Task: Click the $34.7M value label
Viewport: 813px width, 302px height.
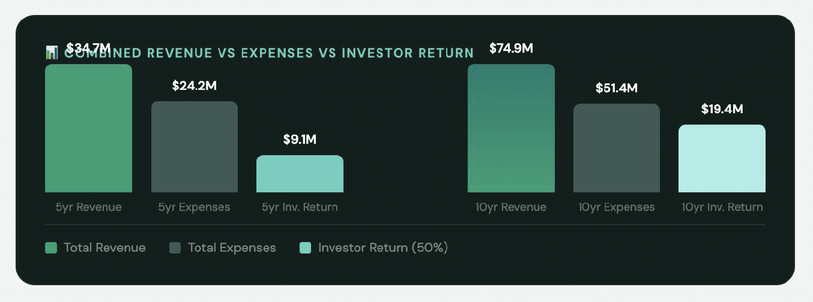Action: click(88, 47)
